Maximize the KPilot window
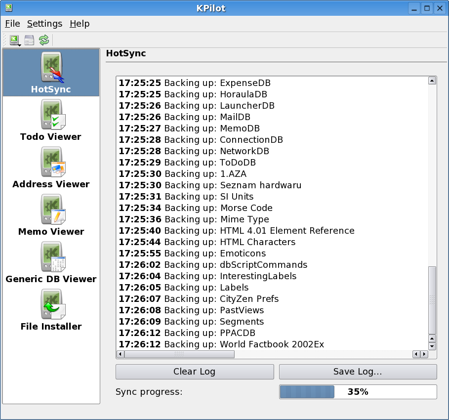 pyautogui.click(x=427, y=8)
